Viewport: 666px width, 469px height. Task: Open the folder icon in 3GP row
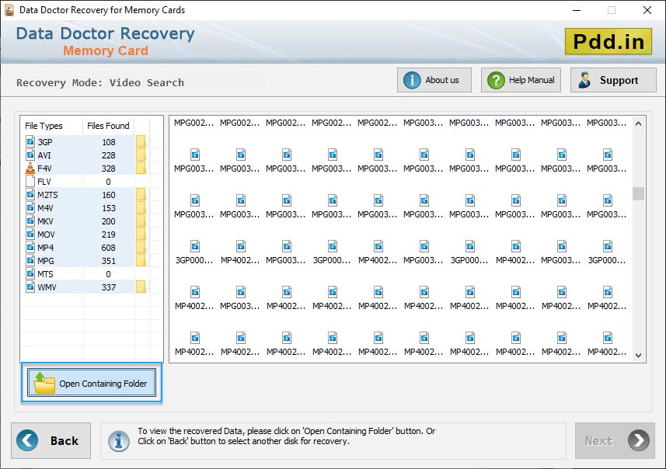(141, 142)
